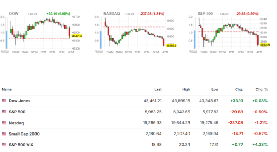This screenshot has width=277, height=152.
Task: Click Dow Jones last value 43,461.21
Action: click(x=153, y=101)
